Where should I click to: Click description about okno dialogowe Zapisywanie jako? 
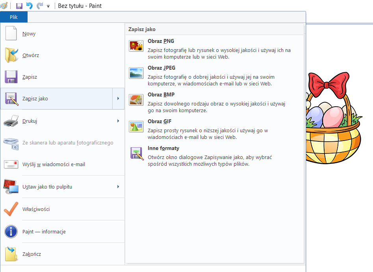(x=210, y=161)
